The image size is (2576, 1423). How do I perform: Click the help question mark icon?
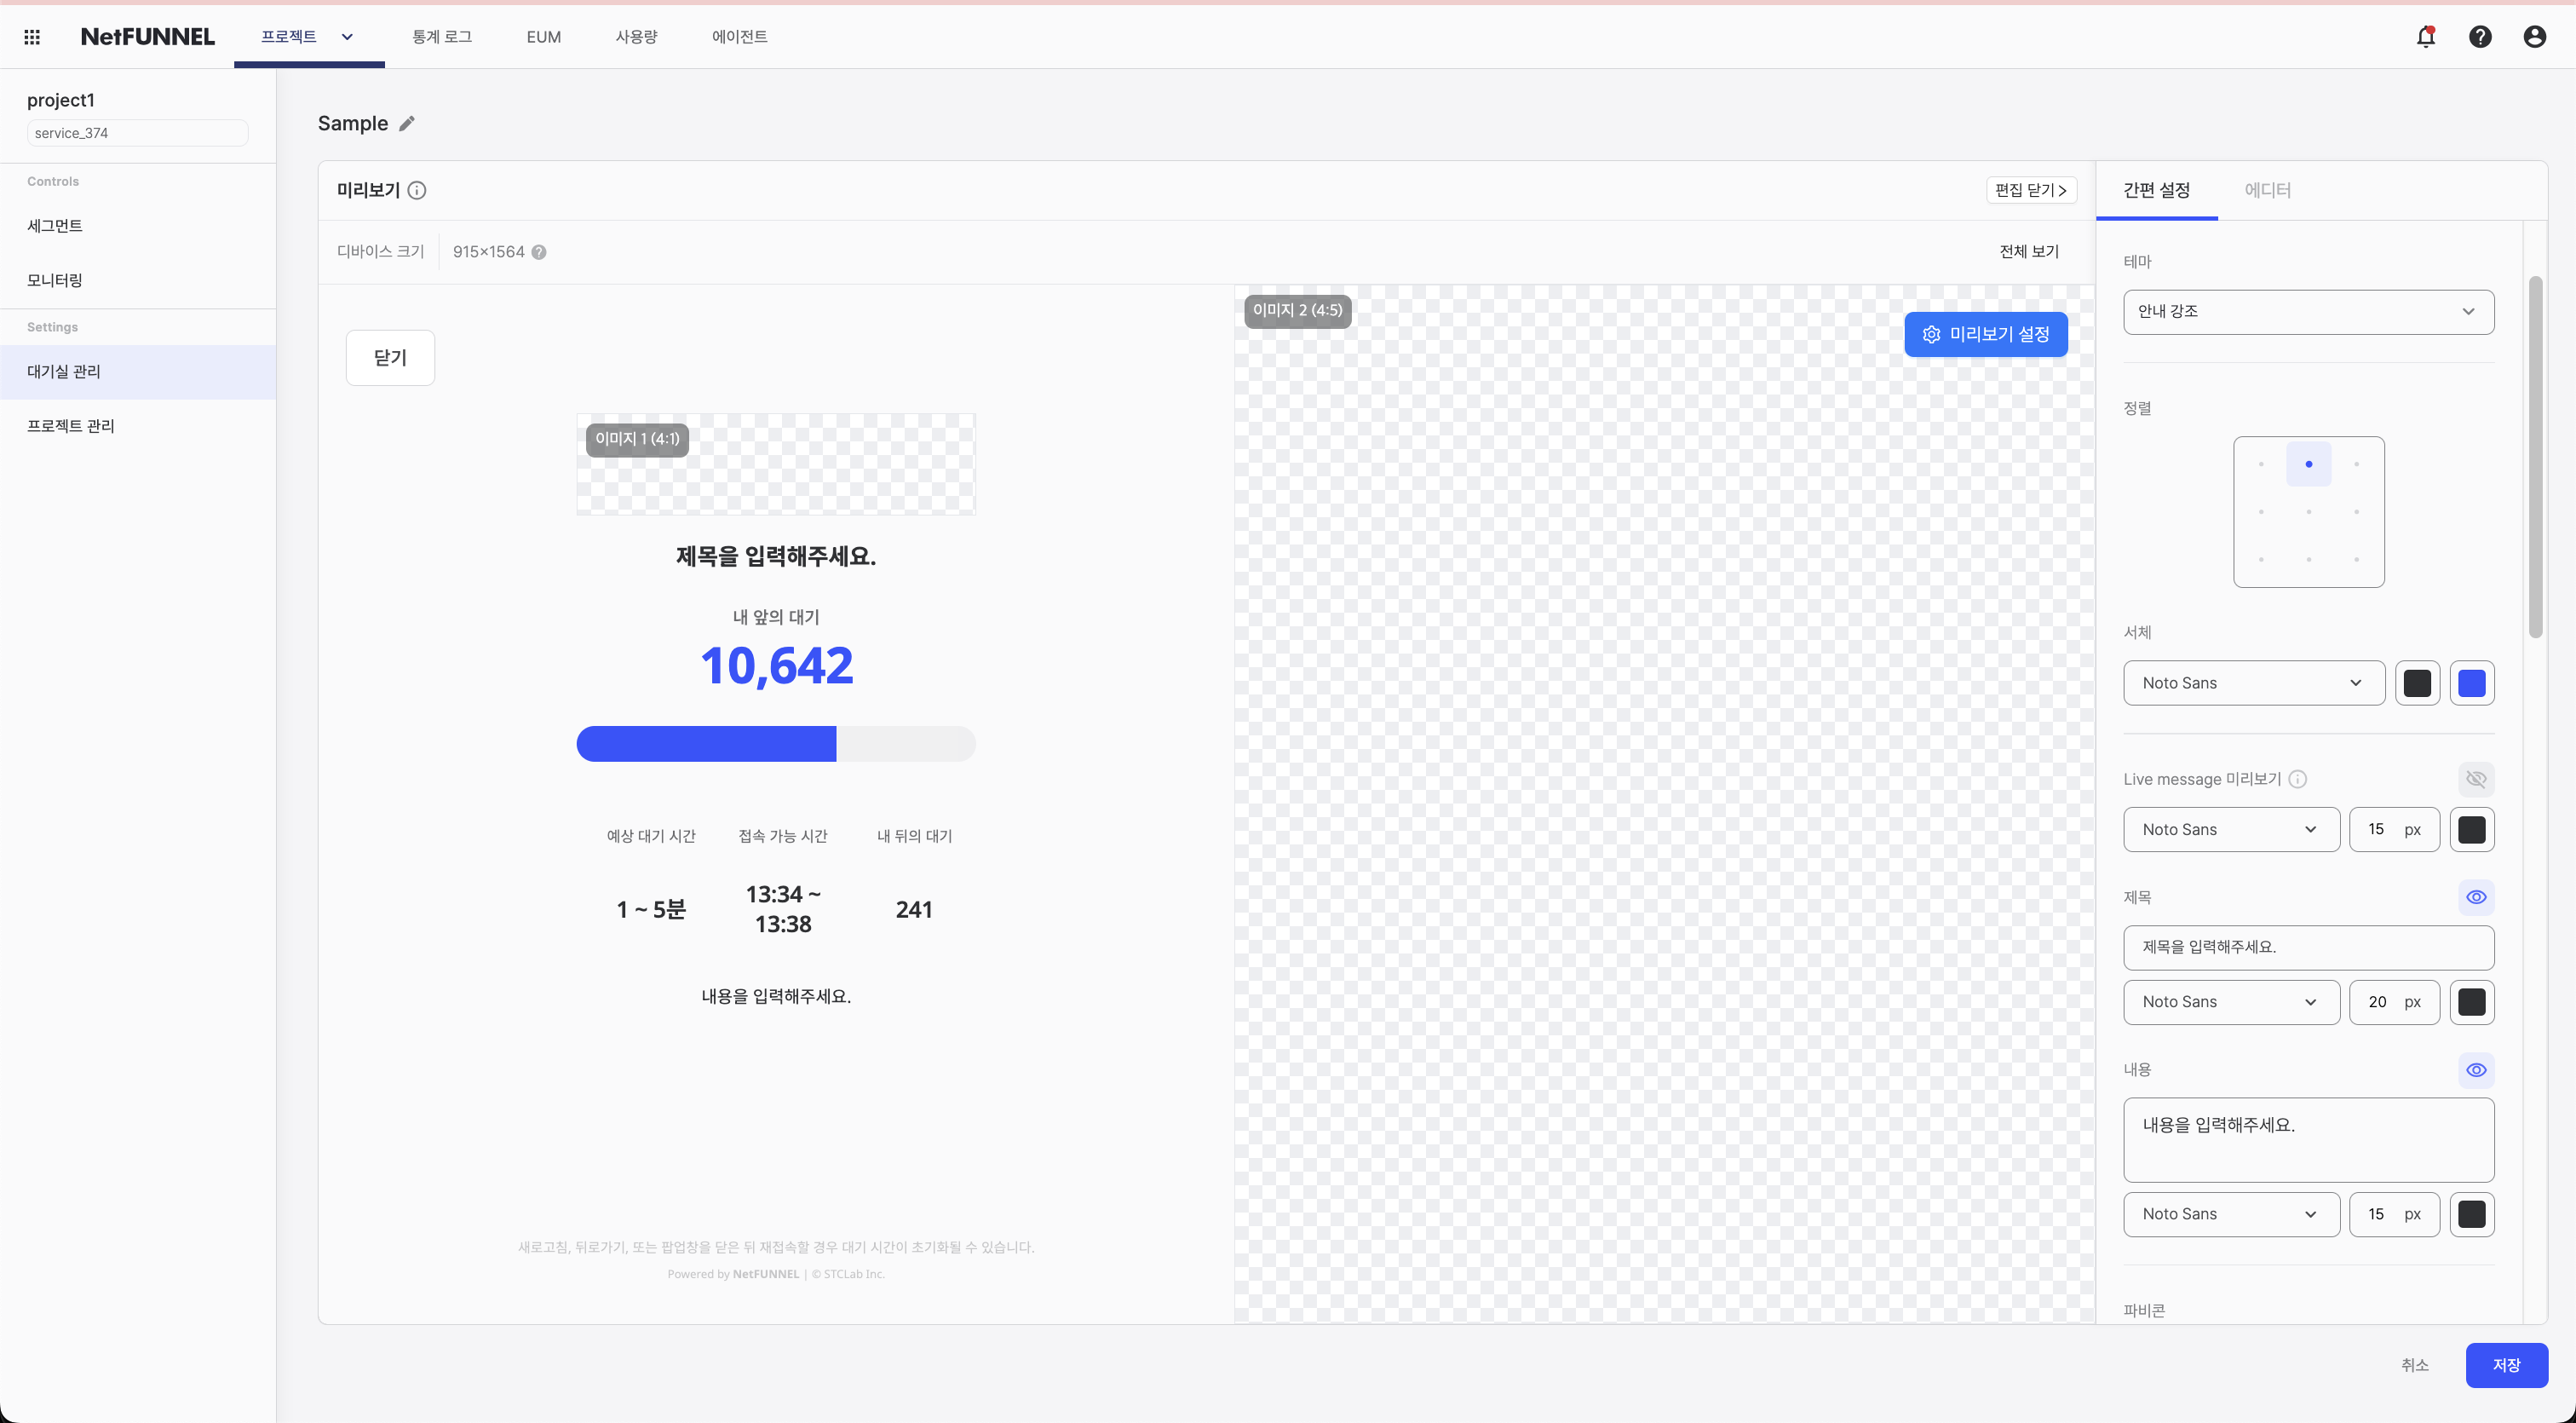click(x=2480, y=37)
